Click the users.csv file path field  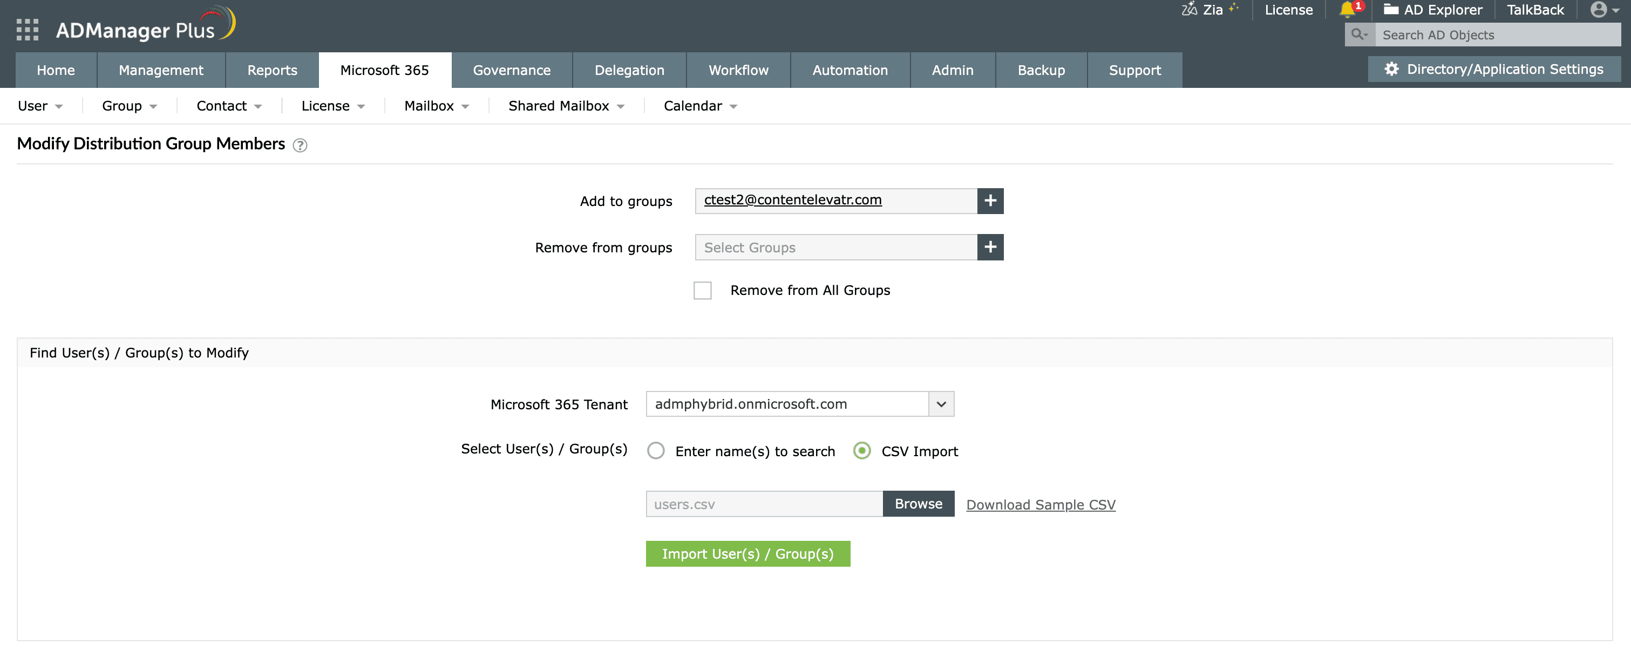coord(764,504)
